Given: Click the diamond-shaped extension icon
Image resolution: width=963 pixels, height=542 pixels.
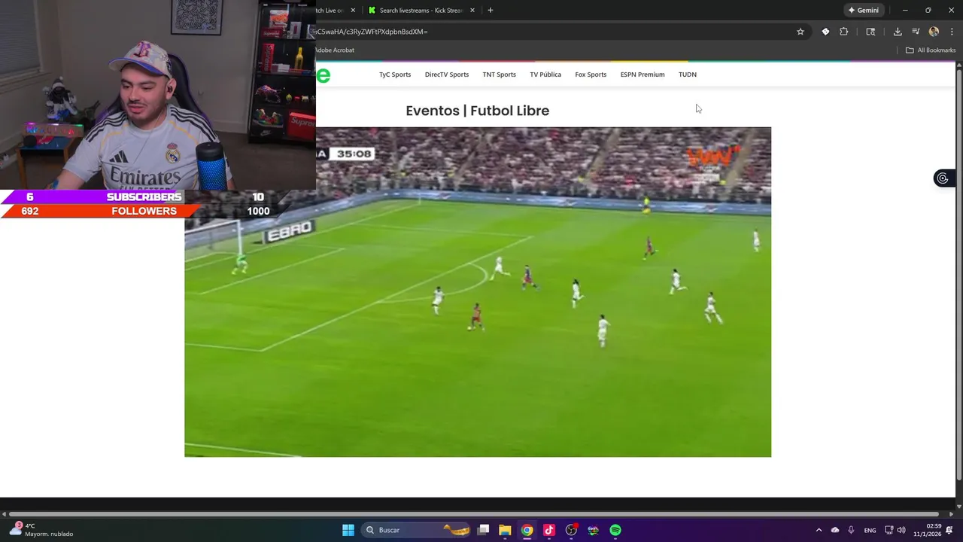Looking at the screenshot, I should pos(825,32).
